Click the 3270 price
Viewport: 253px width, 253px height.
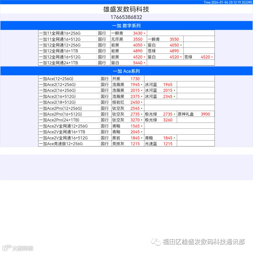pyautogui.click(x=135, y=120)
